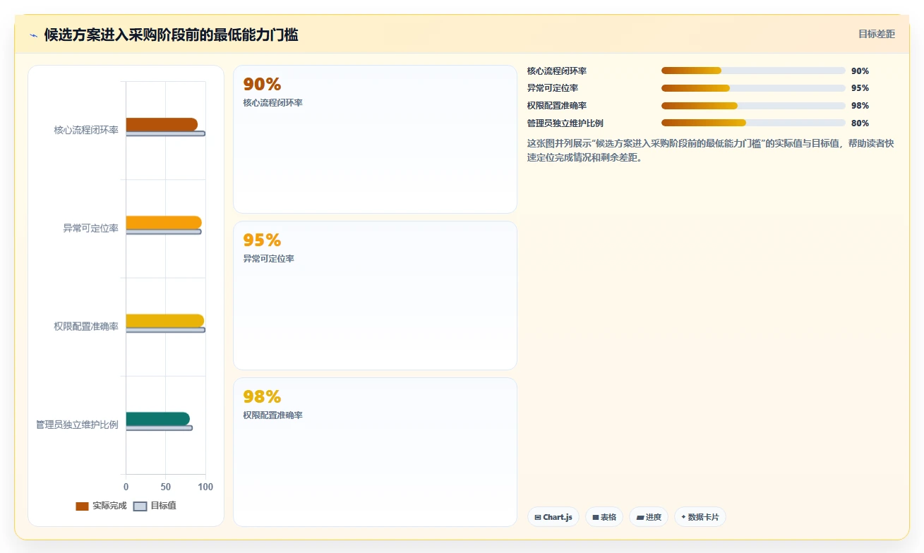Click the green 管理员独立维护比例 chart bar
This screenshot has width=924, height=553.
click(158, 419)
